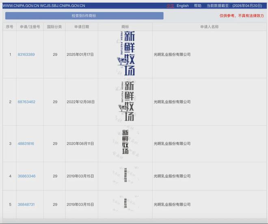268x224 pixels.
Task: Switch language to English
Action: point(183,6)
